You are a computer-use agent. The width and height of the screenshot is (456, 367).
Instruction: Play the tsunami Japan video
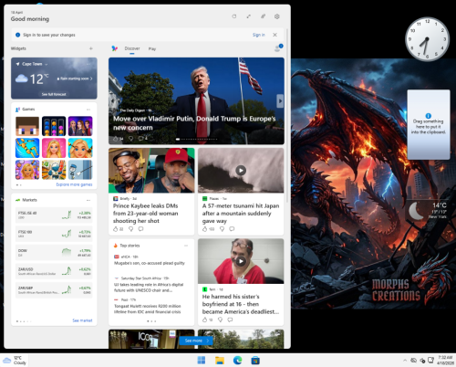pos(241,171)
